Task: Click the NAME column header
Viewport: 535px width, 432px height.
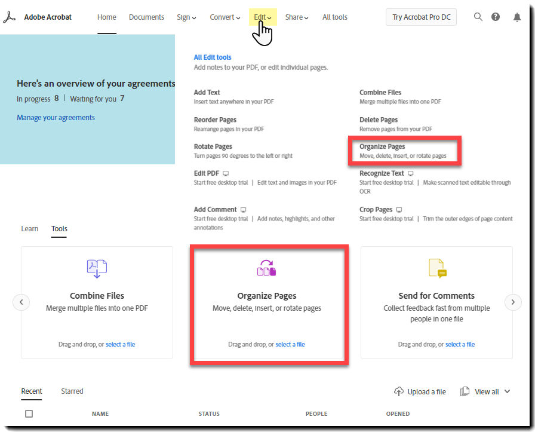Action: tap(100, 413)
